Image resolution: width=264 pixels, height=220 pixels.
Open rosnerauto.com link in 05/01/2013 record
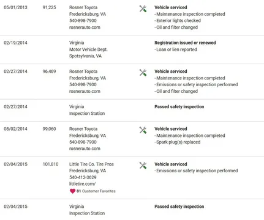(x=85, y=28)
